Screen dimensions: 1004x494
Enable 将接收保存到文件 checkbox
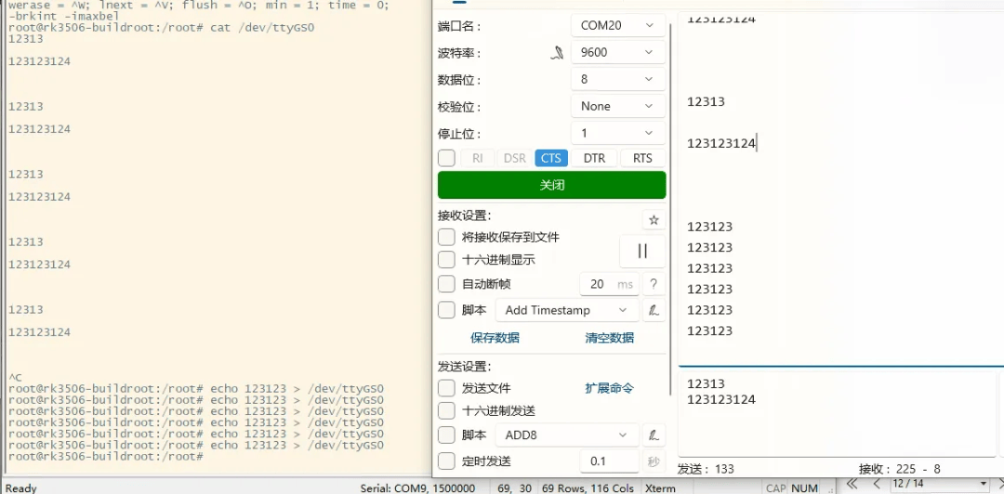[446, 238]
